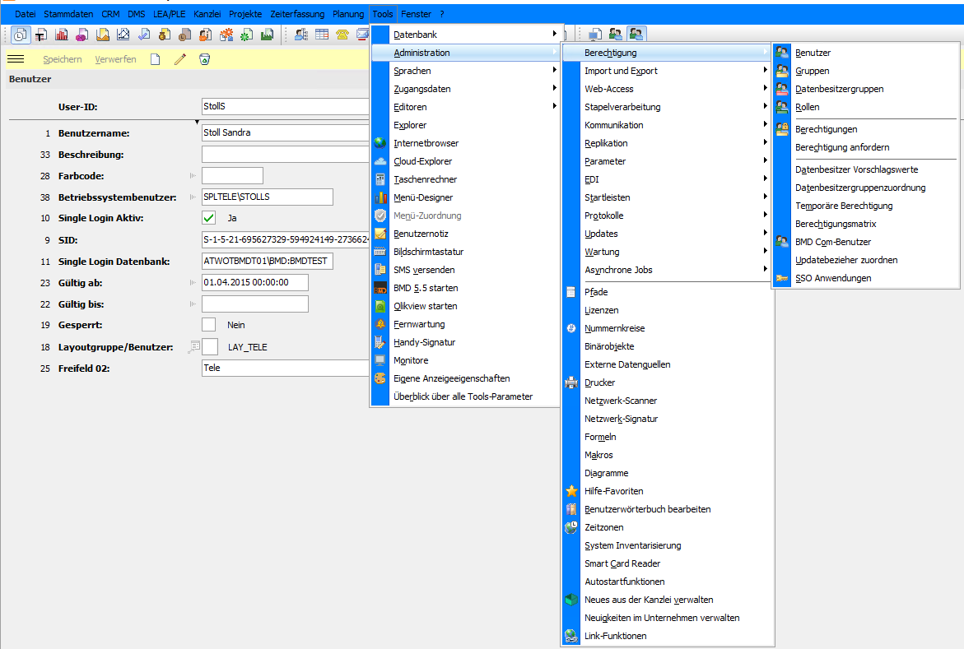Click the Farbcode color field

(232, 176)
